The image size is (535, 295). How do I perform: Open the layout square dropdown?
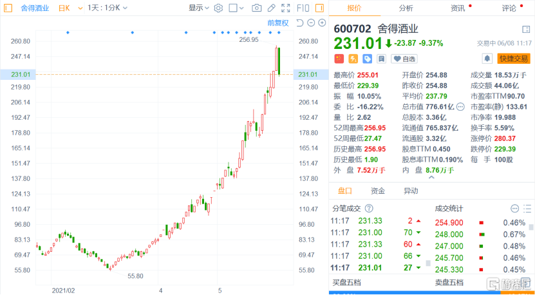pos(236,8)
